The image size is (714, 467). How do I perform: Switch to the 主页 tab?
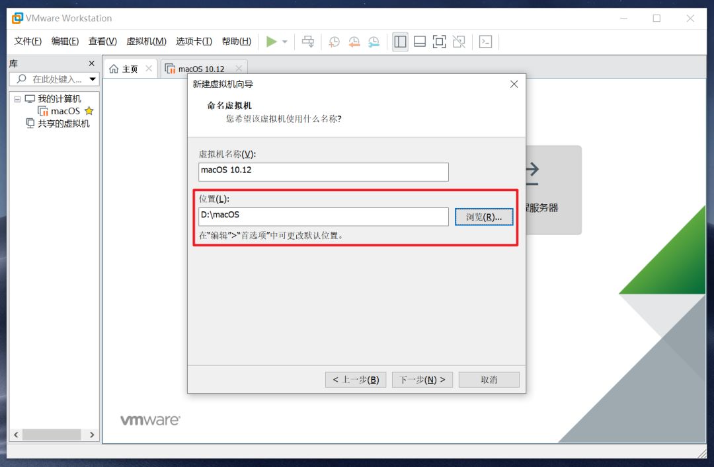click(x=130, y=69)
